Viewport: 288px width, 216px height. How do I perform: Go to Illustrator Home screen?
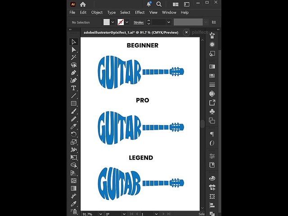click(x=83, y=4)
